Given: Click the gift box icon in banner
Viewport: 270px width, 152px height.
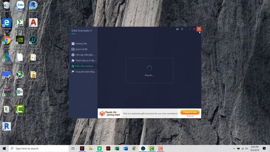Looking at the screenshot, I should (x=102, y=114).
